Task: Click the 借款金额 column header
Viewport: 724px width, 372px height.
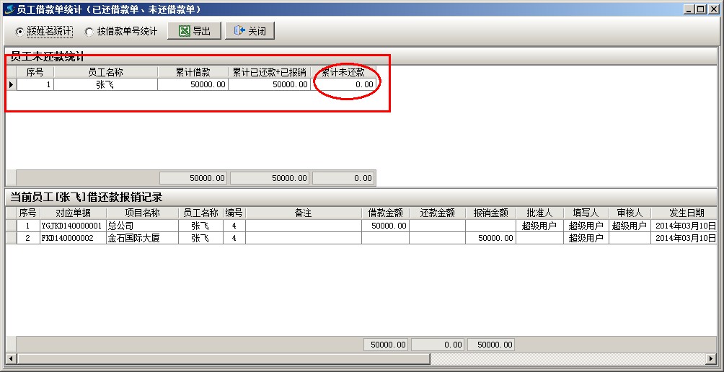Action: pos(385,213)
